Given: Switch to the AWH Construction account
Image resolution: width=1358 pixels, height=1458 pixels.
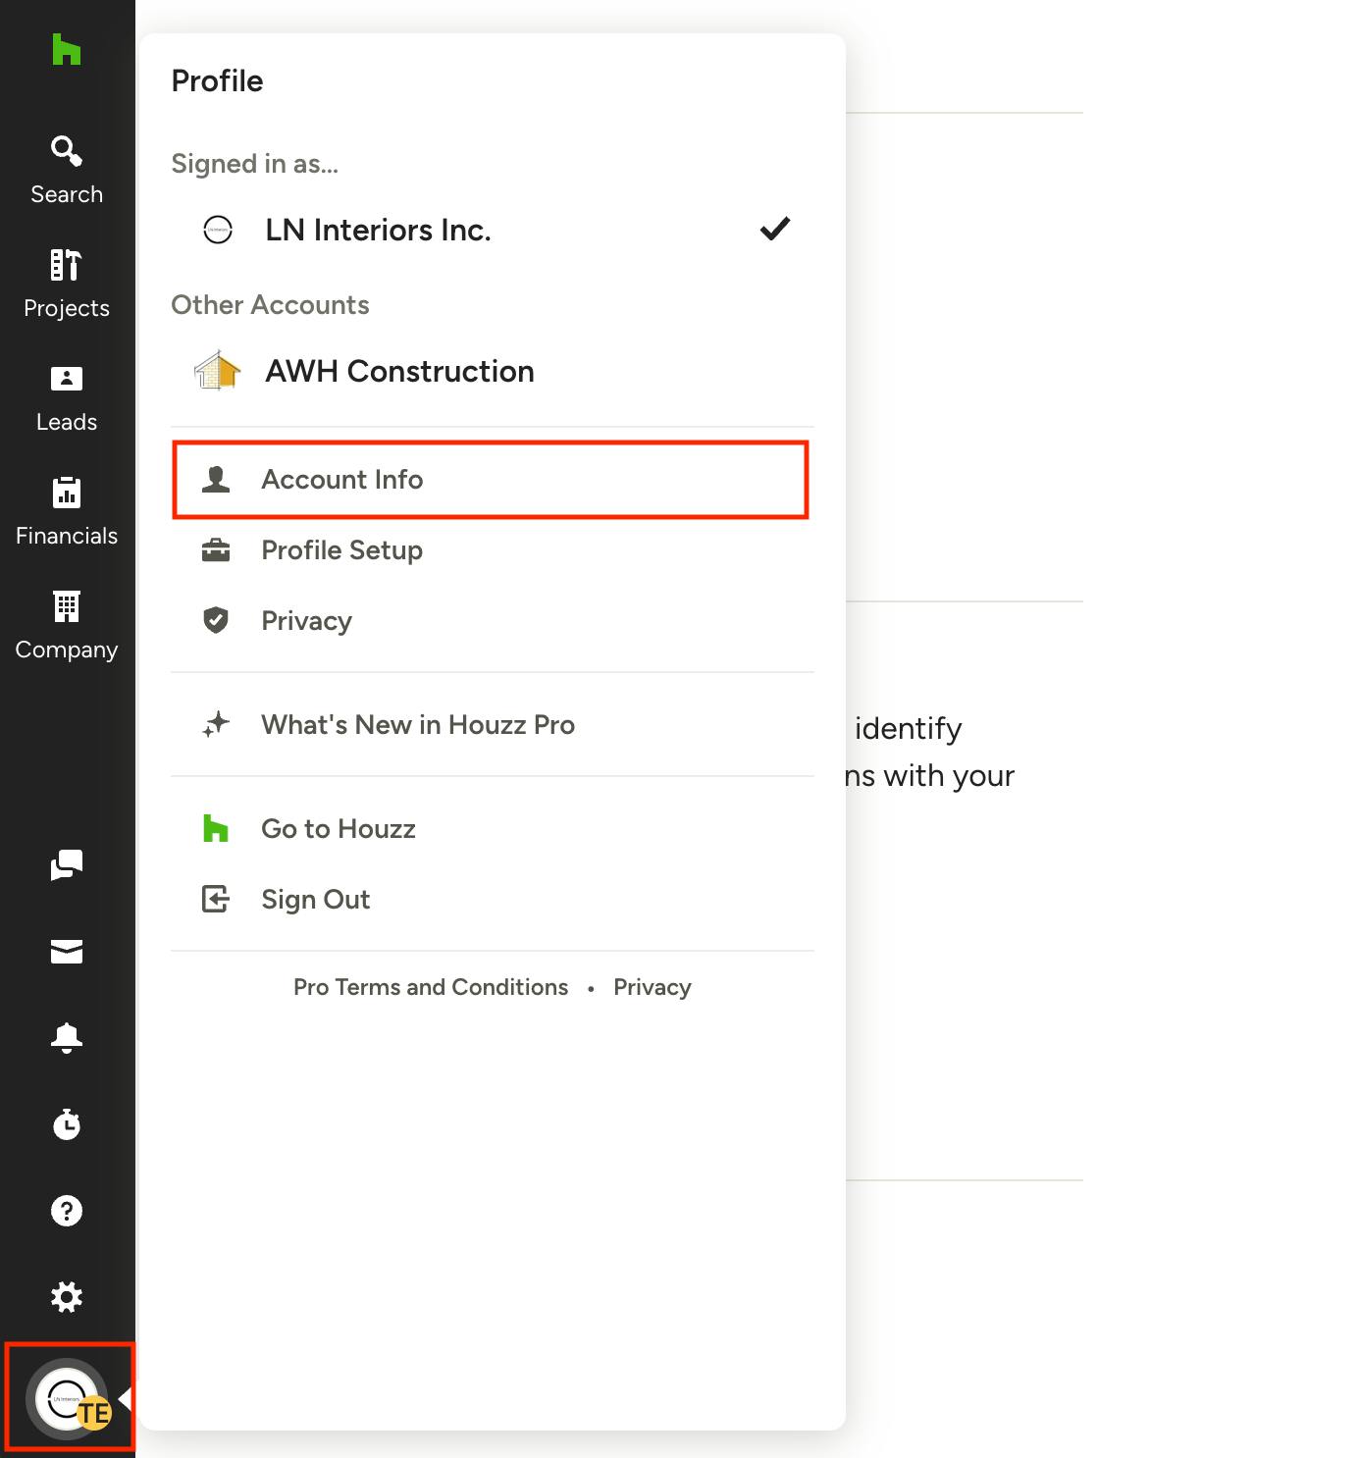Looking at the screenshot, I should click(x=493, y=371).
